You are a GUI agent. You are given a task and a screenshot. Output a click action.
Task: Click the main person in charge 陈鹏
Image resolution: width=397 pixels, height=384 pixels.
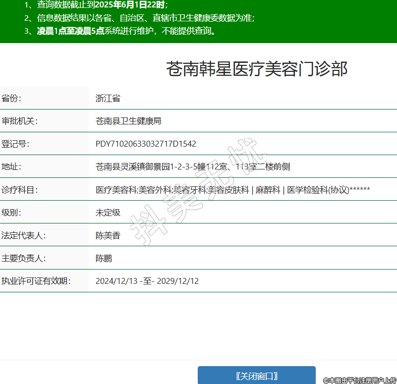point(104,258)
